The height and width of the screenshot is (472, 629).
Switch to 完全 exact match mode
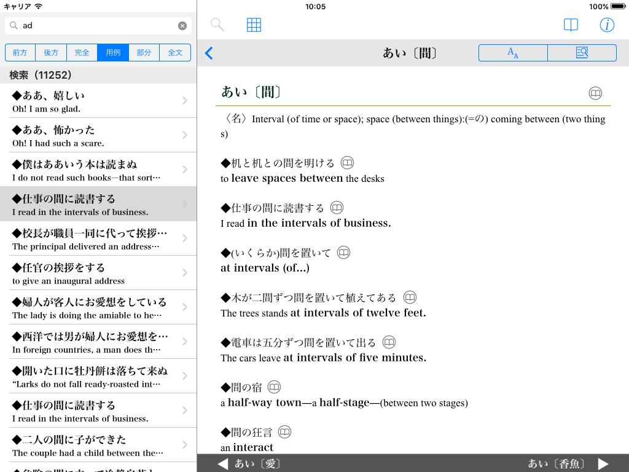pyautogui.click(x=82, y=53)
